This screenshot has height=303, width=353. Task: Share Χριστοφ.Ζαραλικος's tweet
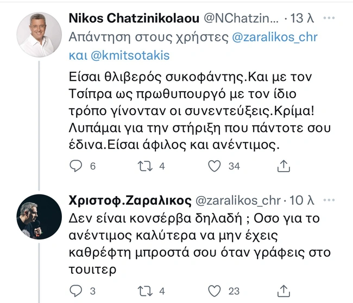tap(282, 291)
